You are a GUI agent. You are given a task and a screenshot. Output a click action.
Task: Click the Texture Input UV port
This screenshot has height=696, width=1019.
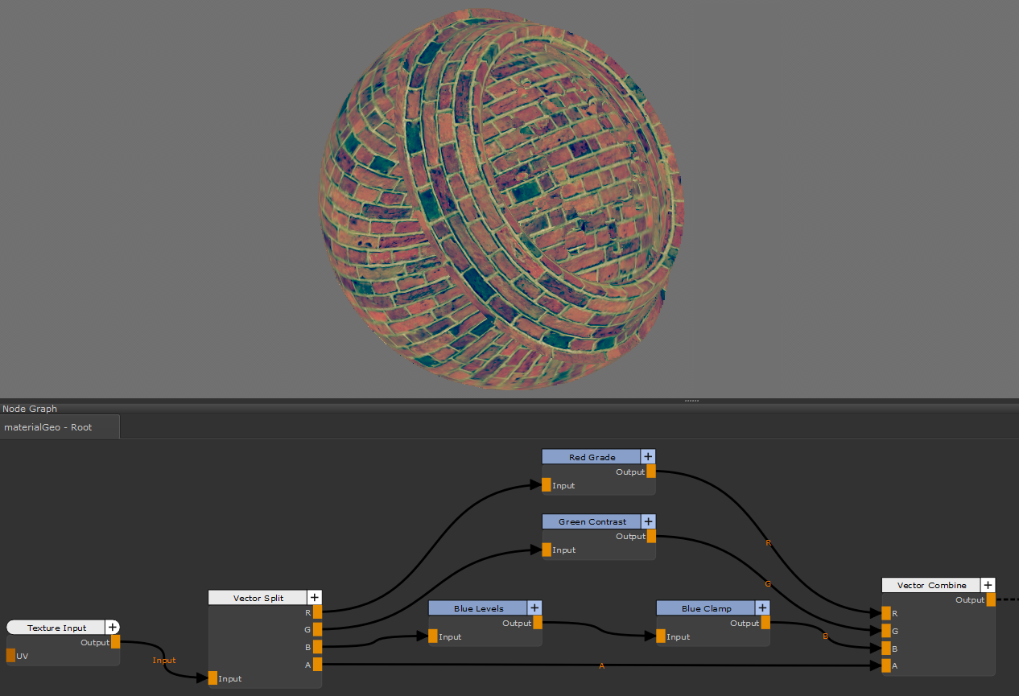(11, 656)
